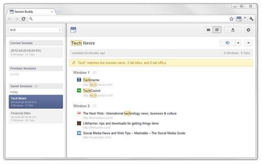262x164 pixels.
Task: Expand the restore session dropdown arrow
Action: point(238,43)
